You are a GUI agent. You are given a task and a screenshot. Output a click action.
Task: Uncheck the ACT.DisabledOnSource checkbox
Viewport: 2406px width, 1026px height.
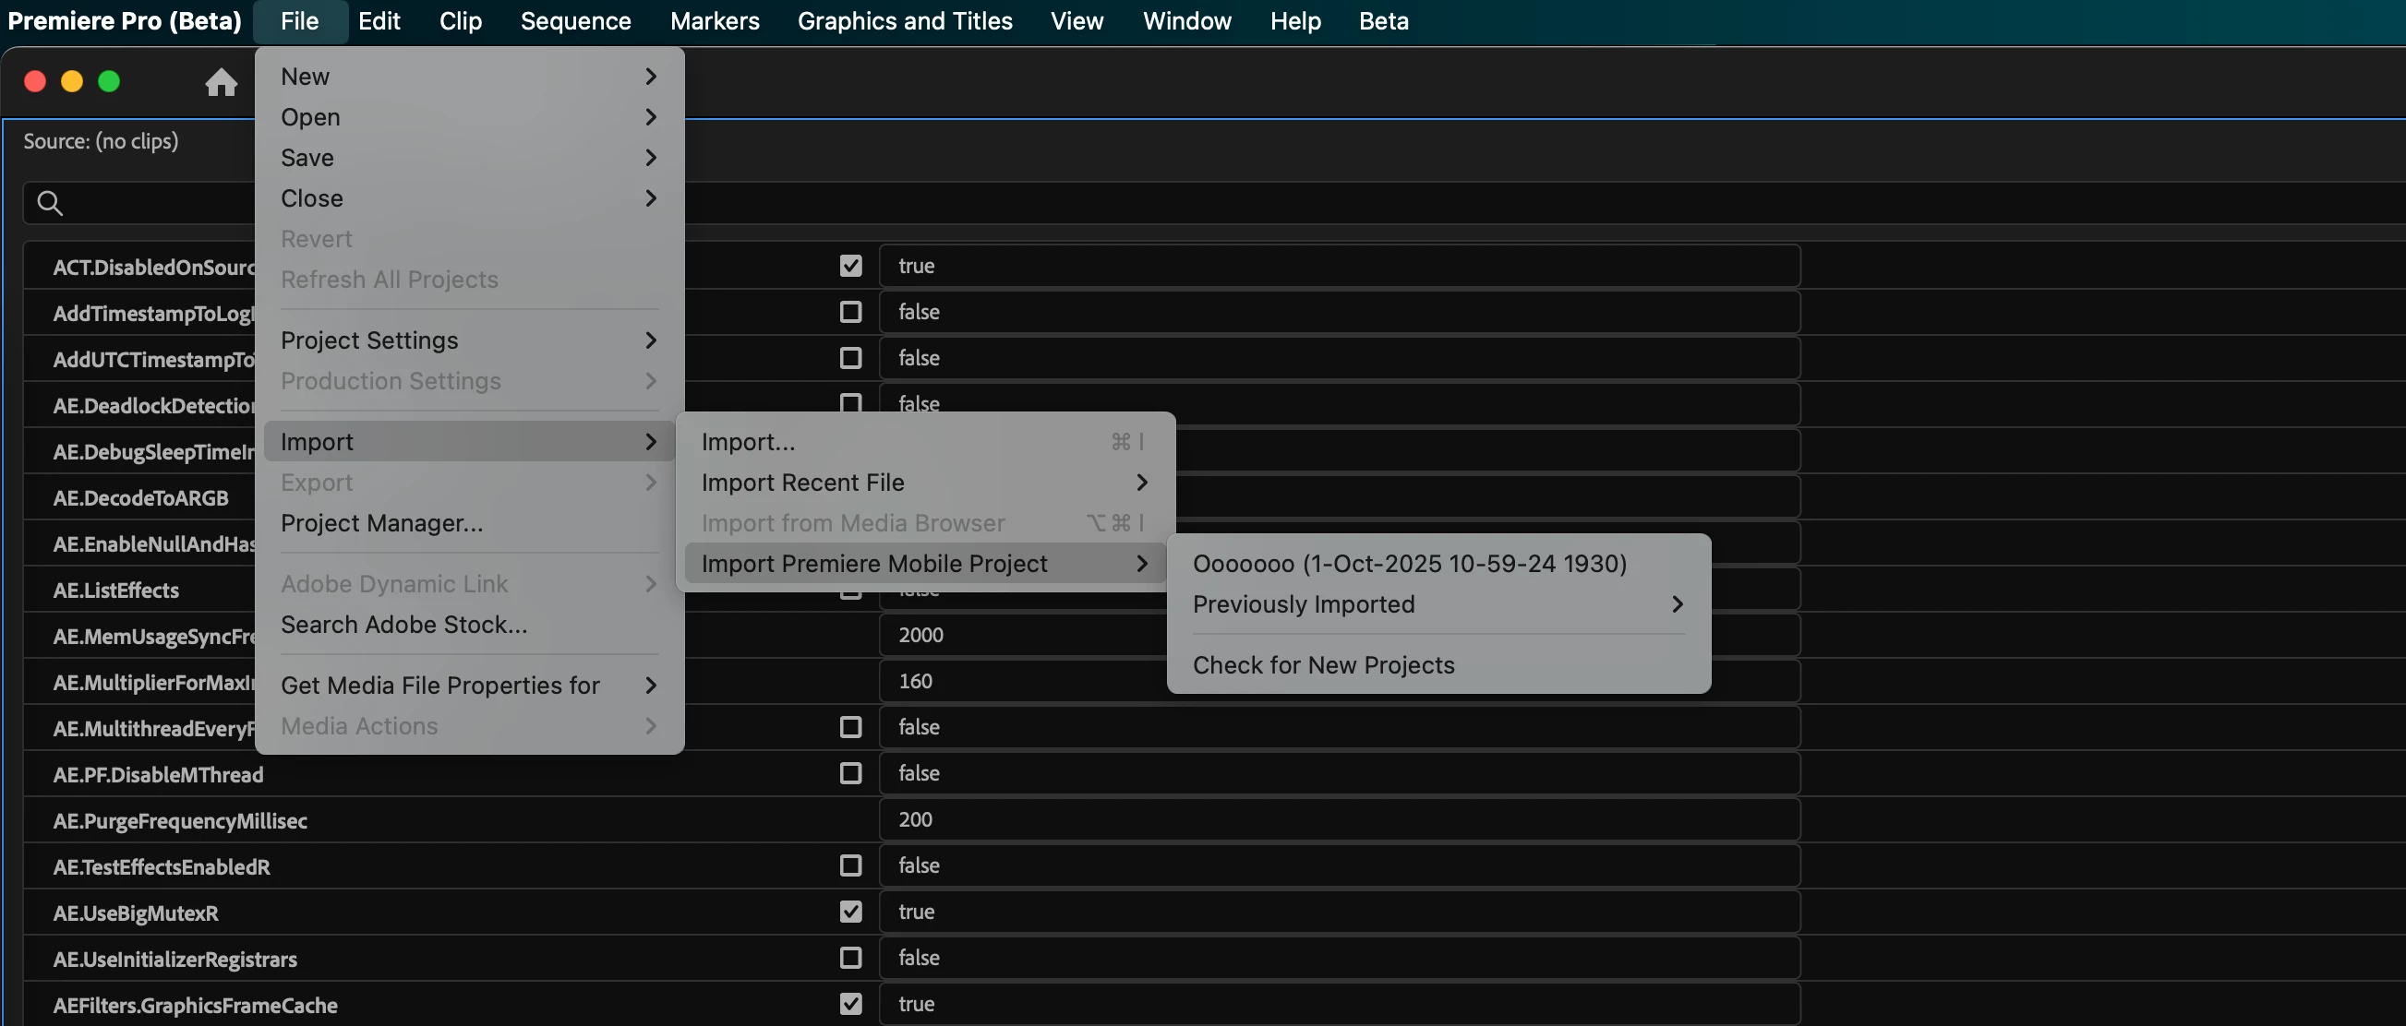(850, 266)
